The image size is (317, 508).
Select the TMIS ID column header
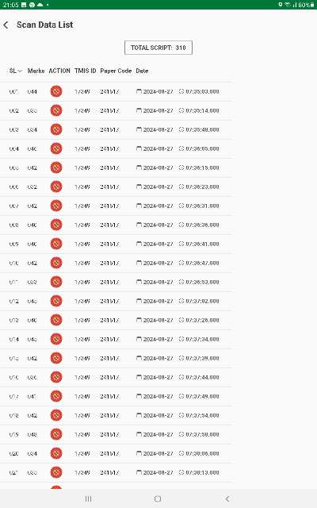(86, 71)
